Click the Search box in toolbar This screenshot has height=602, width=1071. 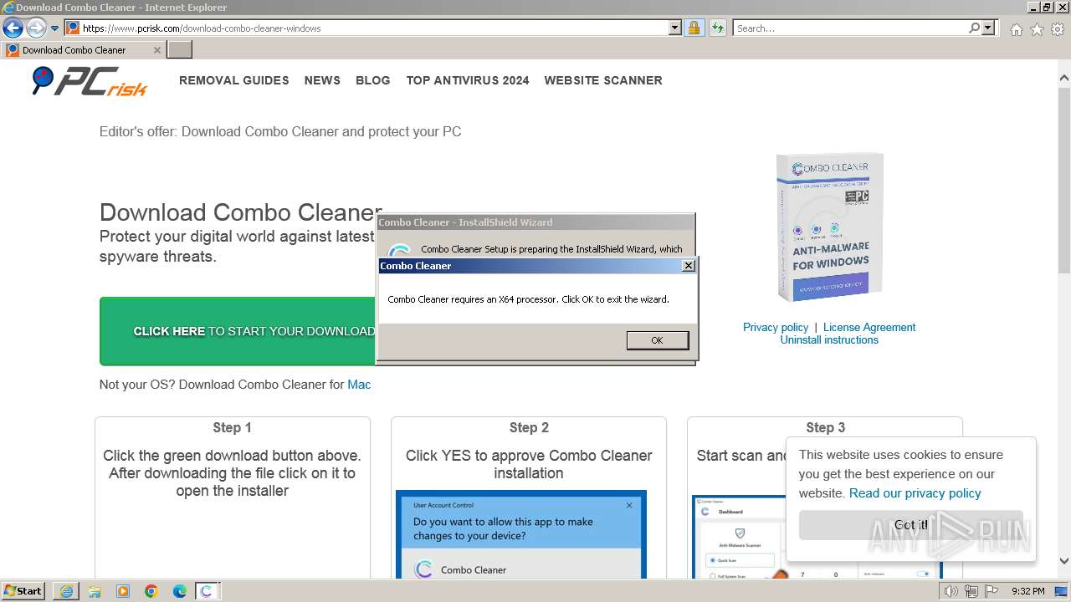click(850, 28)
